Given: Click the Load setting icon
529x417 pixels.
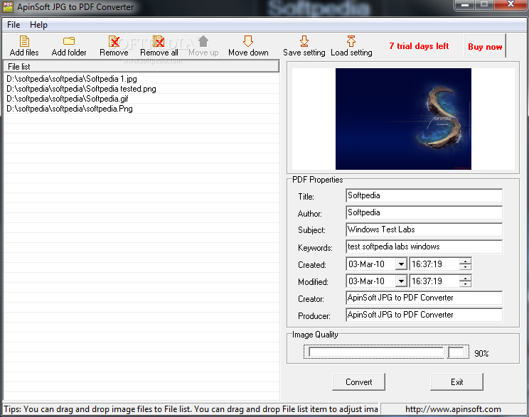Looking at the screenshot, I should [x=351, y=41].
